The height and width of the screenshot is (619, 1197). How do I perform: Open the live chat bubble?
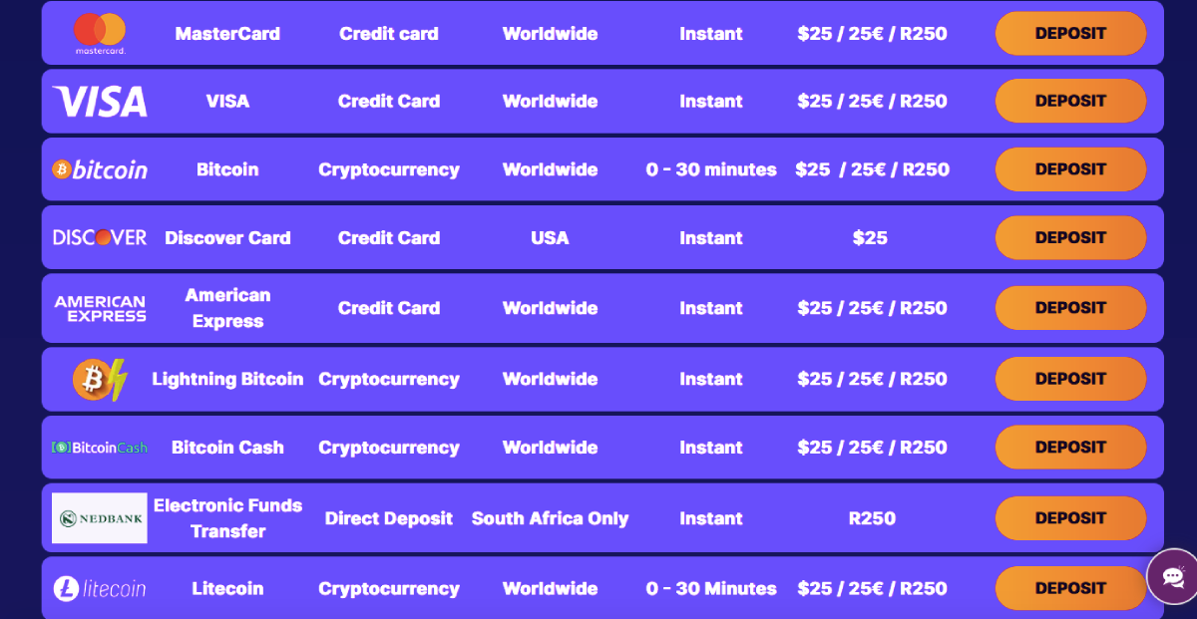pos(1173,577)
